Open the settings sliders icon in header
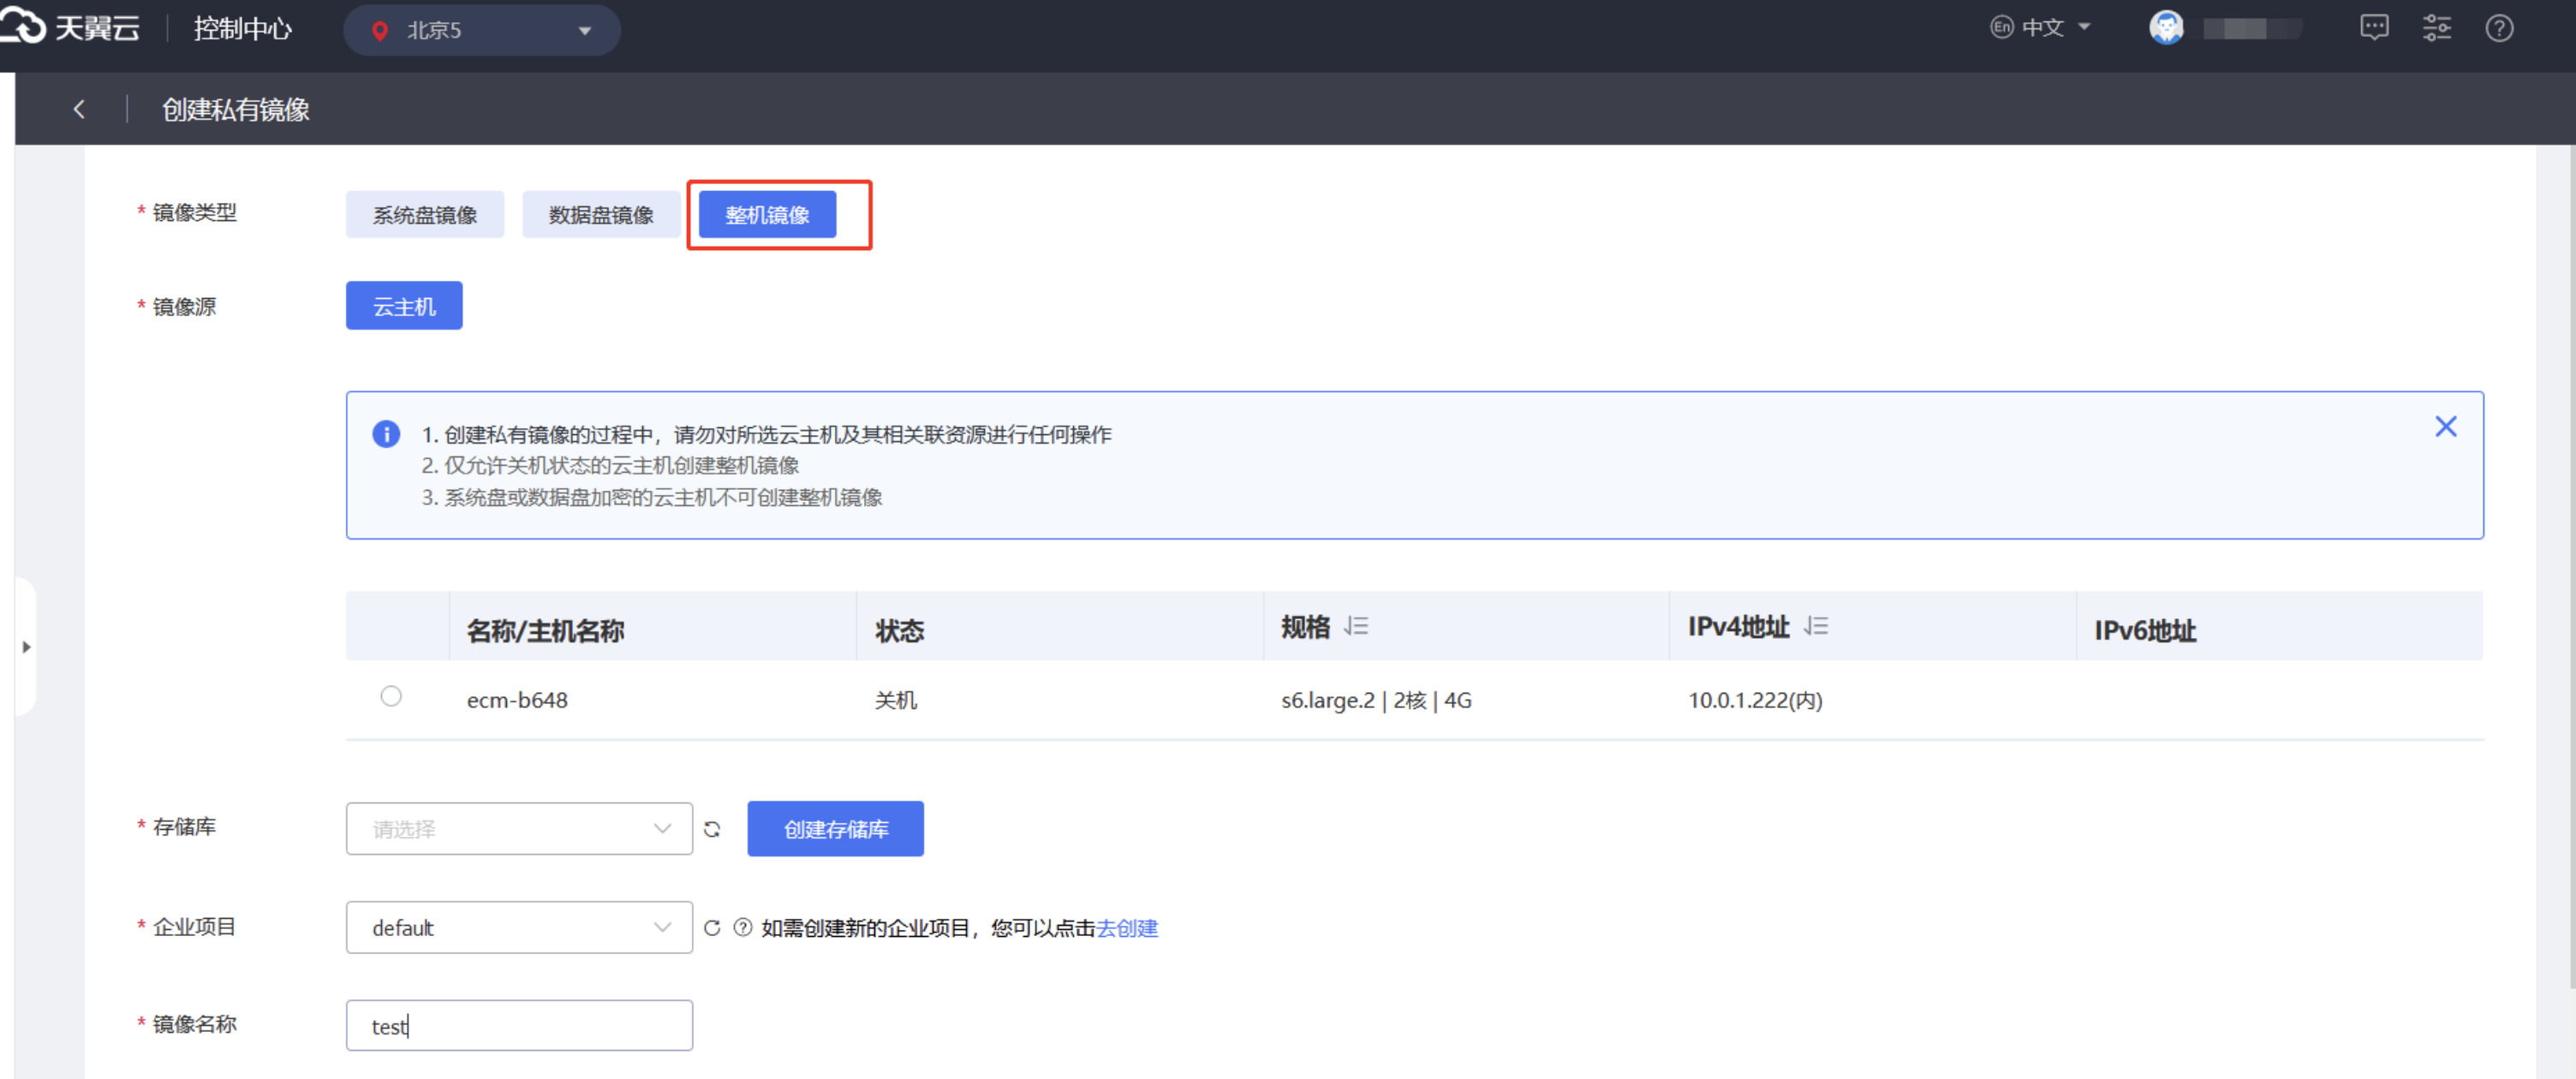The width and height of the screenshot is (2576, 1079). [2436, 28]
